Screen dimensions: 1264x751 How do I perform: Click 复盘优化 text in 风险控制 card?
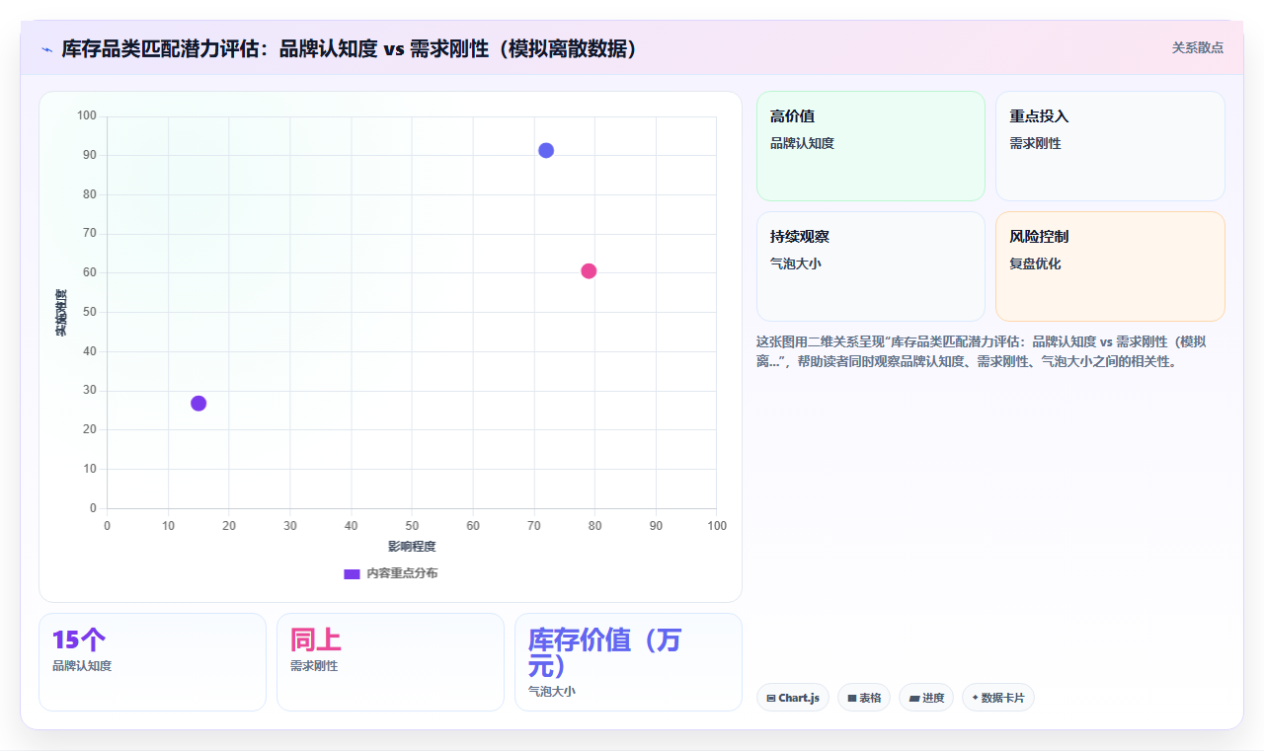(1035, 263)
